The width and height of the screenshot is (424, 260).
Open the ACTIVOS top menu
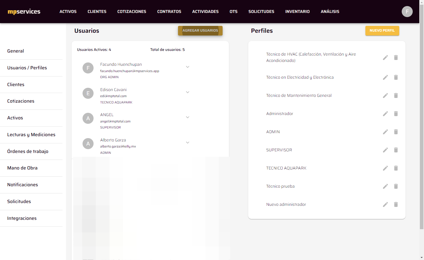pyautogui.click(x=68, y=12)
